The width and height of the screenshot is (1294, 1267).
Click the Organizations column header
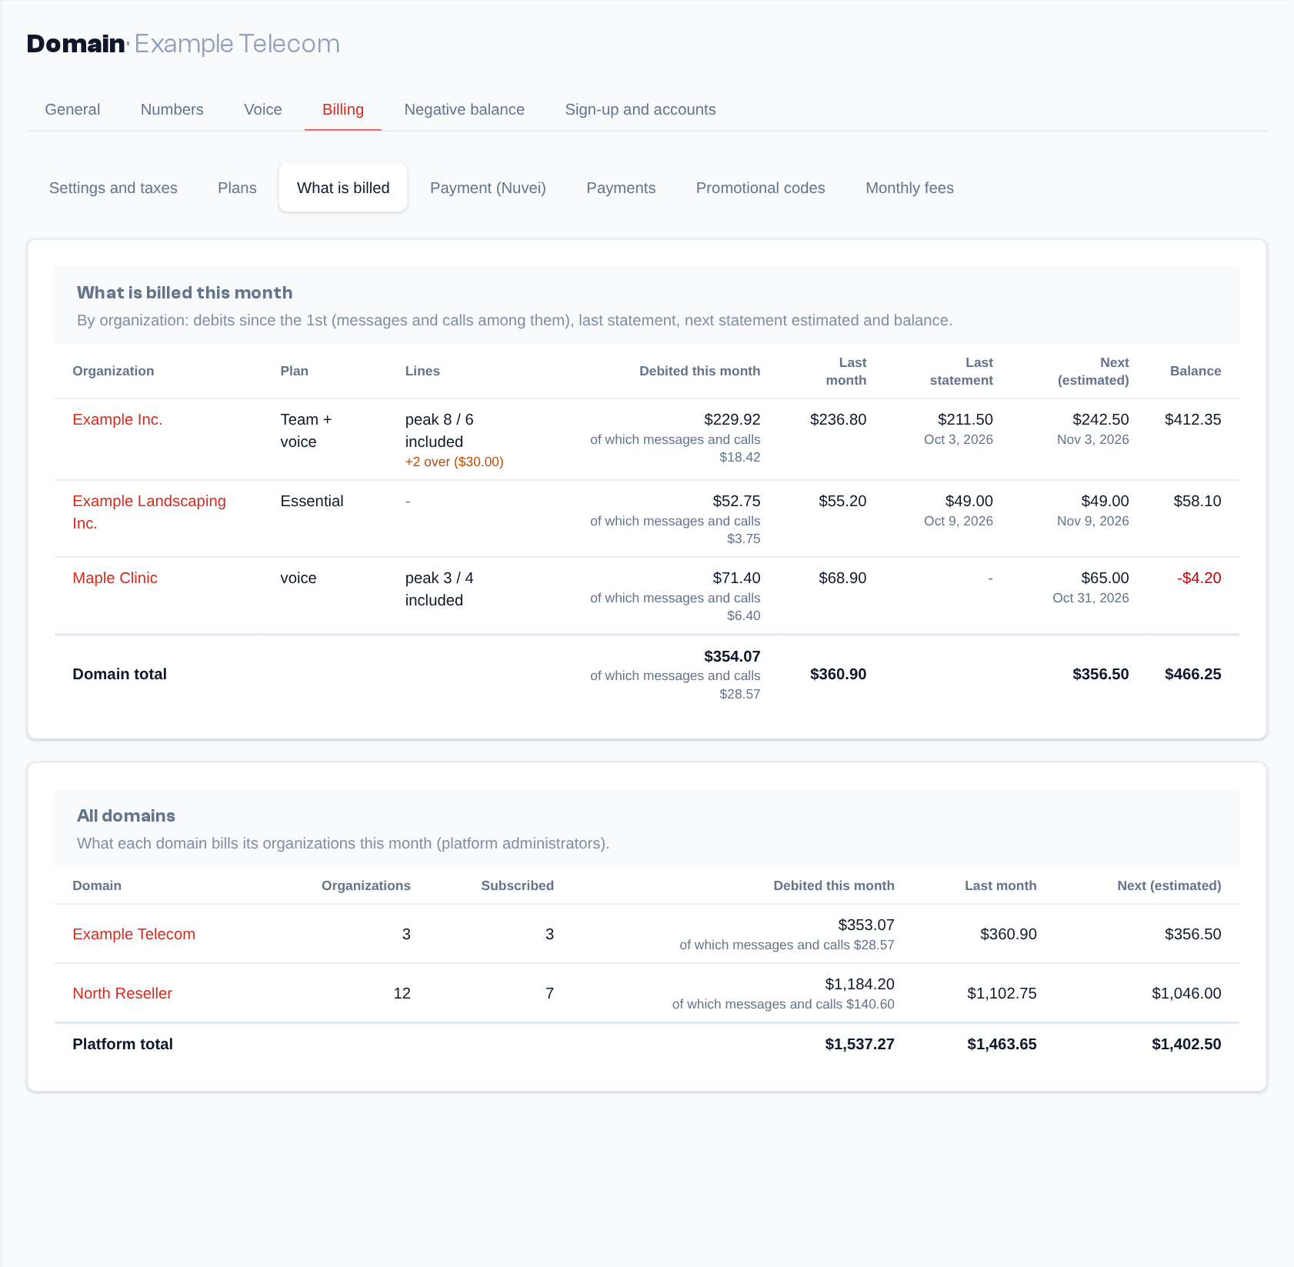[365, 885]
